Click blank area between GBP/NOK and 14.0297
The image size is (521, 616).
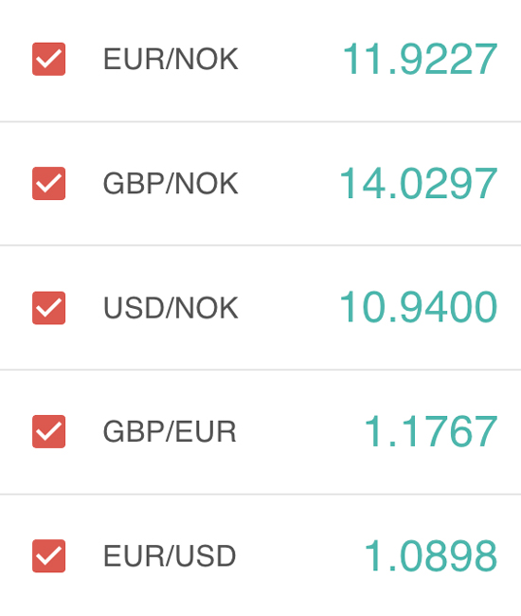[289, 184]
